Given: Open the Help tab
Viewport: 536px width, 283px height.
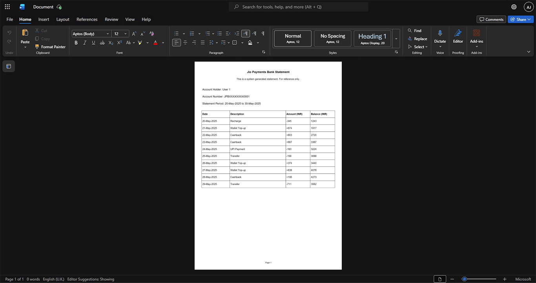Looking at the screenshot, I should (x=146, y=19).
